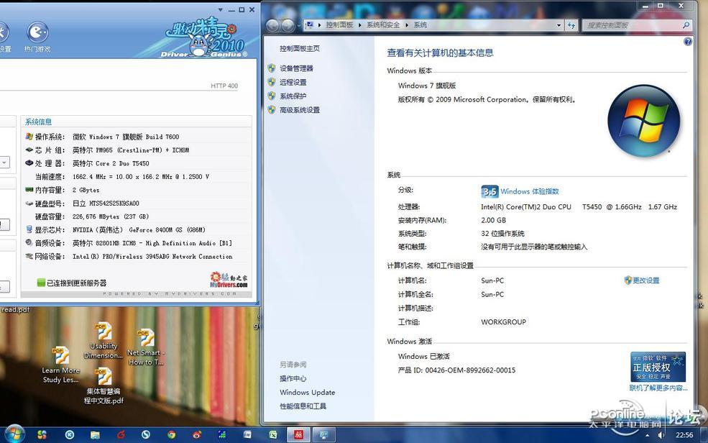Click 系统和安全 breadcrumb in address bar

(x=383, y=25)
